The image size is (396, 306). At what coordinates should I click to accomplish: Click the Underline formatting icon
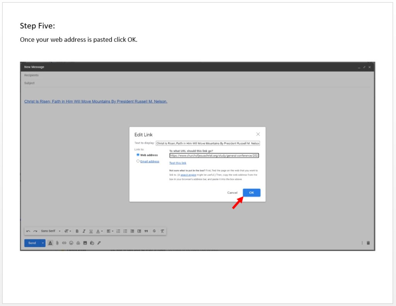tap(91, 231)
